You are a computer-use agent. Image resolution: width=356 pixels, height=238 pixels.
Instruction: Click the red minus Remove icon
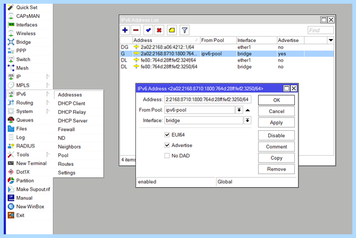[x=136, y=30]
